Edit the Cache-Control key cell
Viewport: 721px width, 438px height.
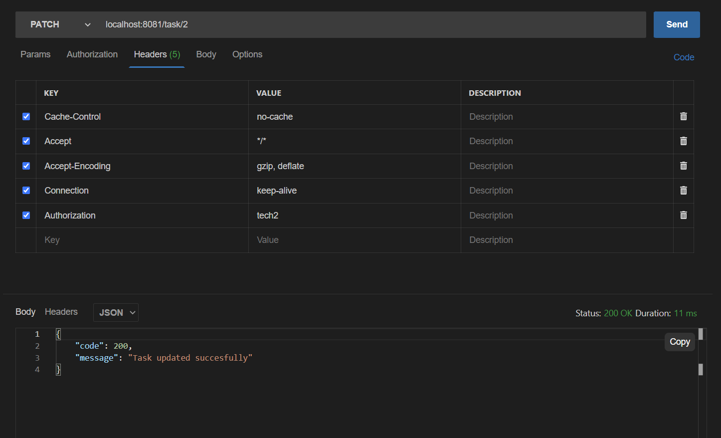[x=142, y=117]
